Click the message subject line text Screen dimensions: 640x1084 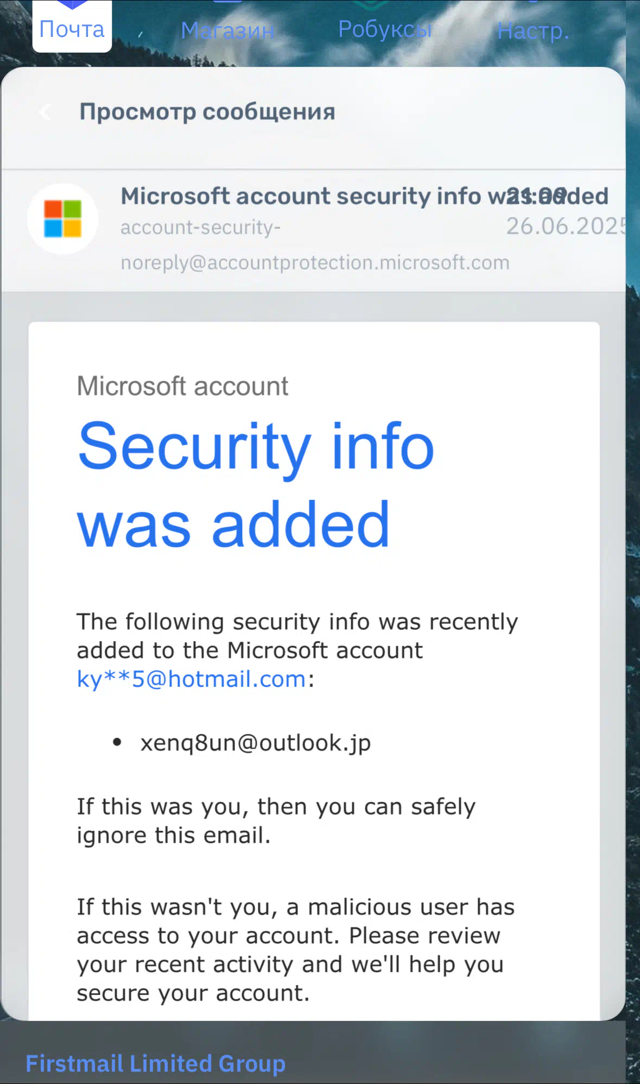click(x=364, y=196)
